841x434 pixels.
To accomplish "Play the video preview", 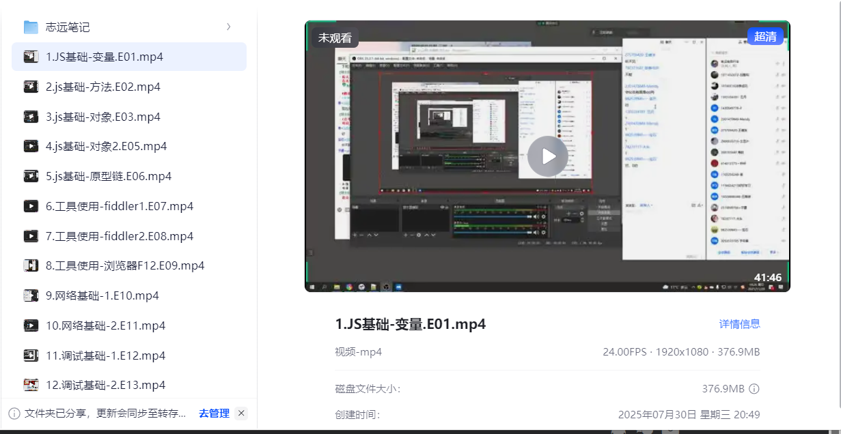I will click(x=548, y=156).
